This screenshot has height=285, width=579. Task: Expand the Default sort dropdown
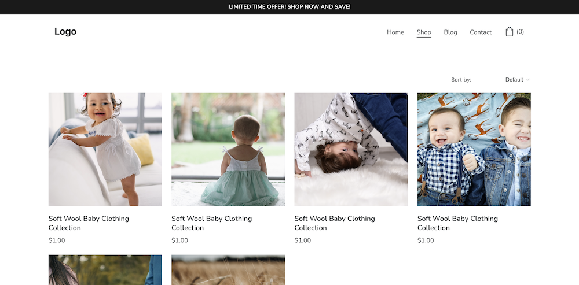pyautogui.click(x=514, y=80)
